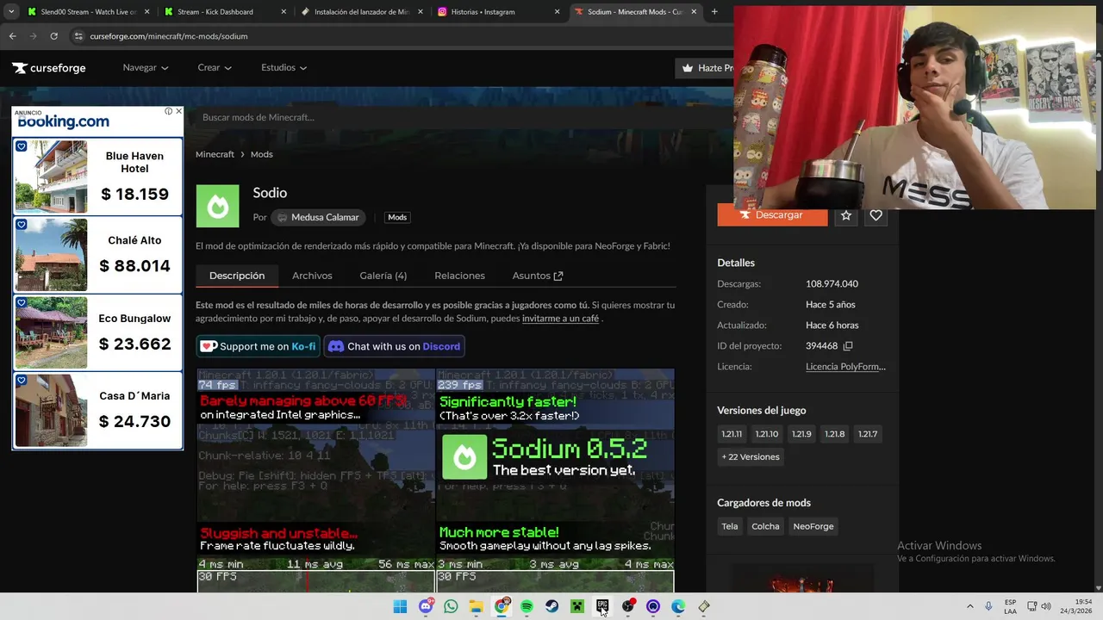Open the microphone tray icon
The image size is (1103, 620).
click(988, 607)
